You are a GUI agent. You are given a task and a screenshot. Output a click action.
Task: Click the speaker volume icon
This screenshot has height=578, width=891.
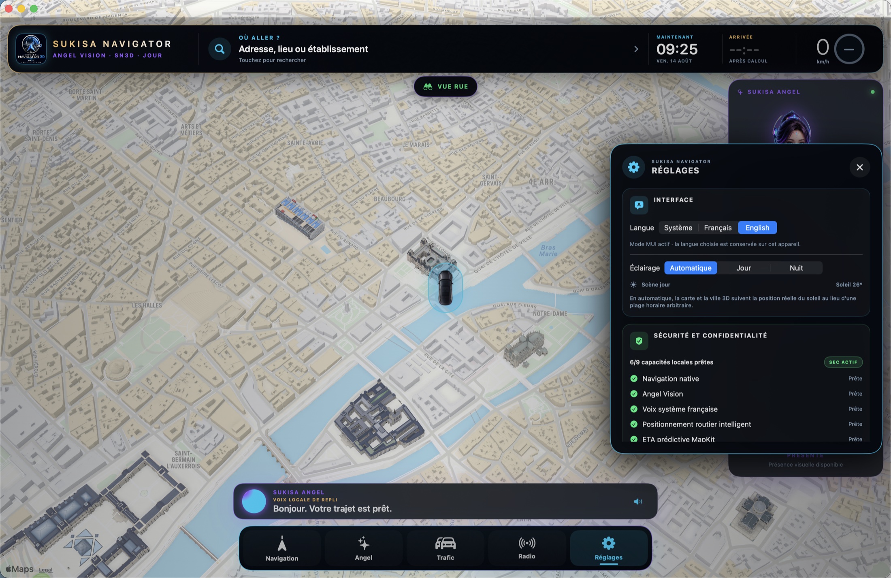638,501
